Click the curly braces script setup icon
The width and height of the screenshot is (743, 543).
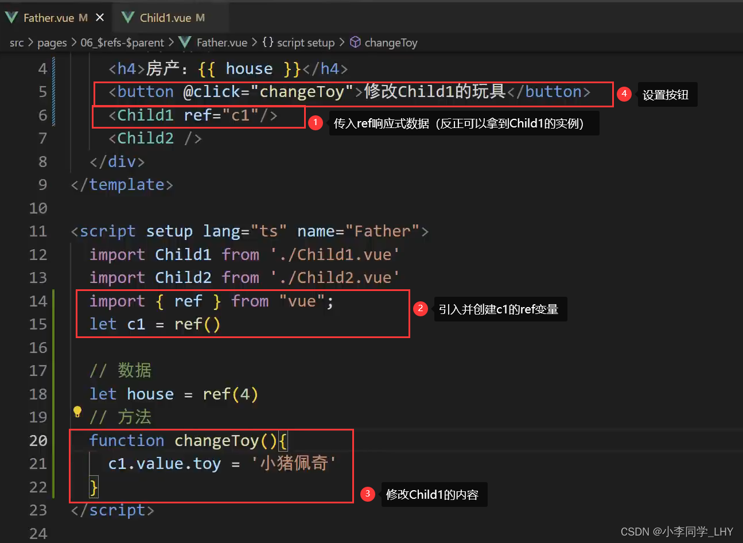(x=267, y=42)
